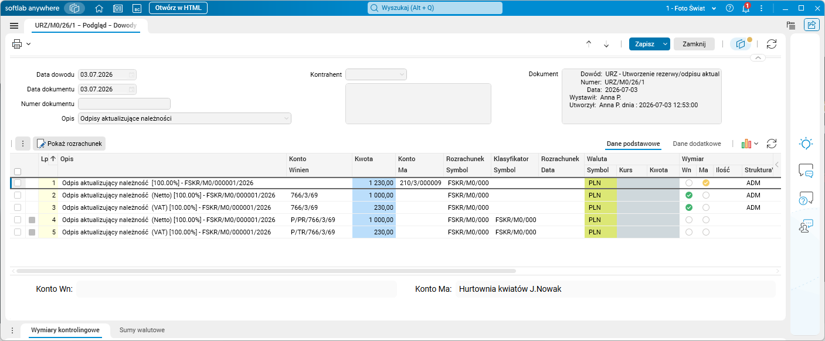Open the notifications bell icon
This screenshot has height=341, width=825.
pos(746,8)
